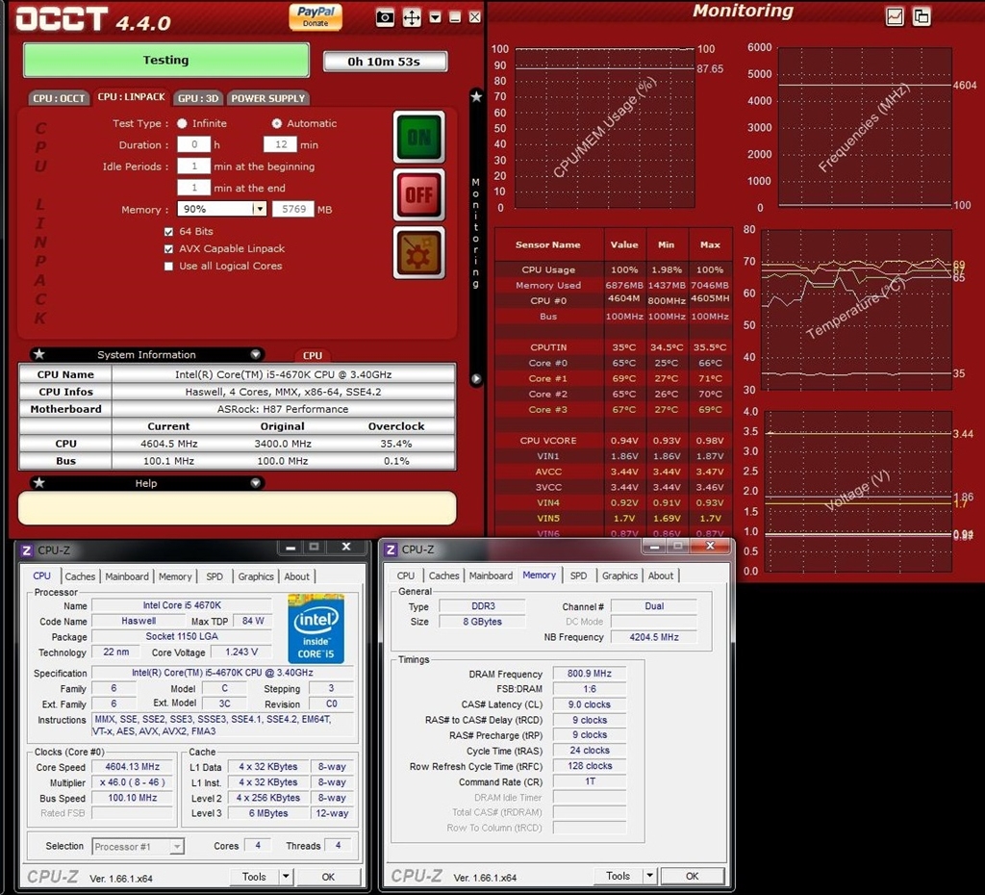Start the test with the ON button
Screen dimensions: 985x895
point(419,137)
